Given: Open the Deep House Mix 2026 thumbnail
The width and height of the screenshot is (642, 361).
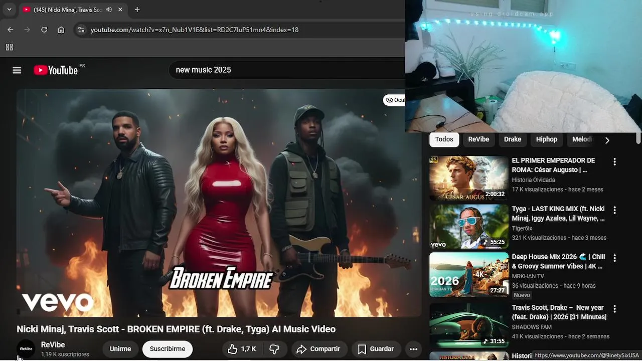Looking at the screenshot, I should coord(469,275).
